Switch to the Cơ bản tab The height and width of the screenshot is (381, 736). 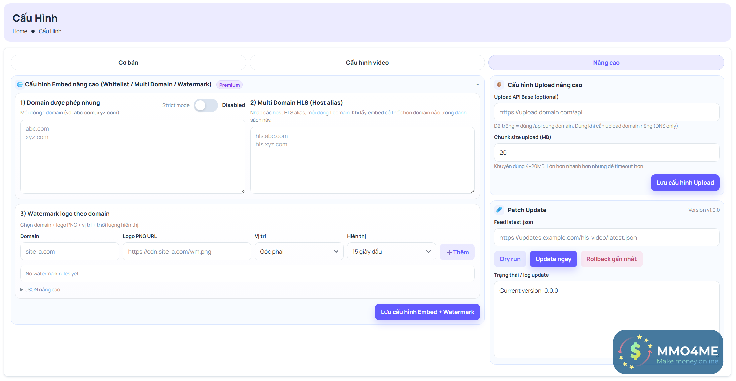(128, 63)
